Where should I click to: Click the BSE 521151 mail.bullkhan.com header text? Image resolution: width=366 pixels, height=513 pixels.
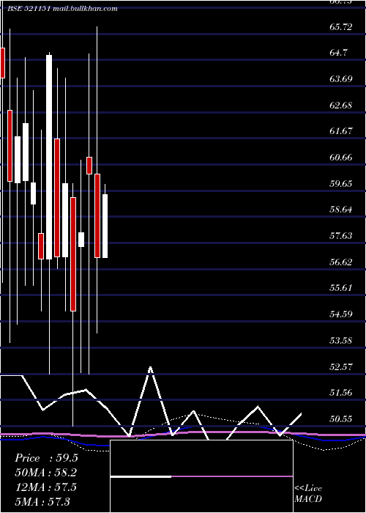(62, 9)
